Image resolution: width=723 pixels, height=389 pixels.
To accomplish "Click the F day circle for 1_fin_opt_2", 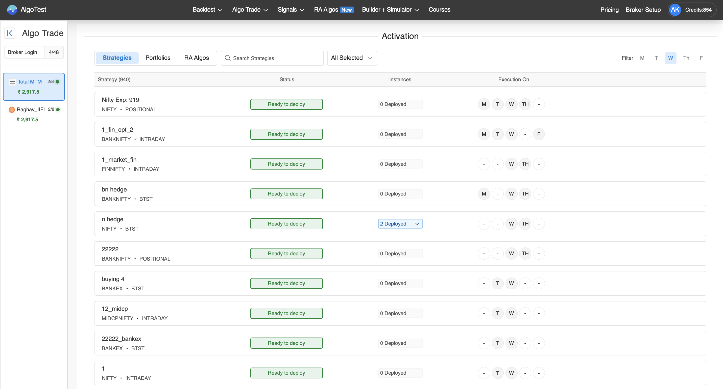I will [x=539, y=134].
